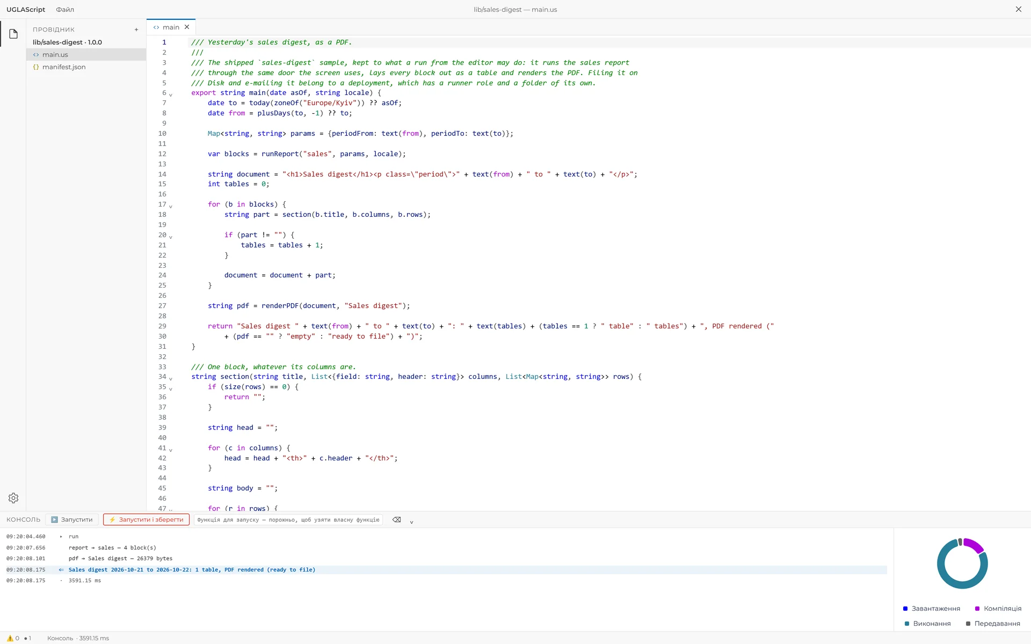Click the Виконання legend entry
The width and height of the screenshot is (1031, 644).
coord(928,624)
